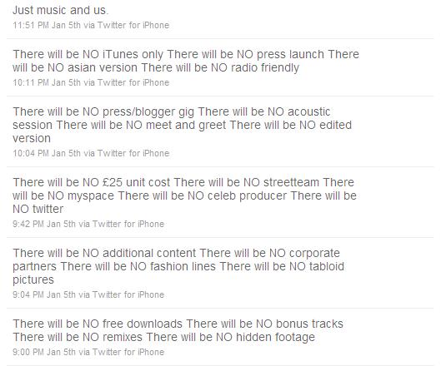Click 'Twitter for iPhone' on 9:42 PM tweet
Viewport: 441px width, 366px height.
(128, 225)
